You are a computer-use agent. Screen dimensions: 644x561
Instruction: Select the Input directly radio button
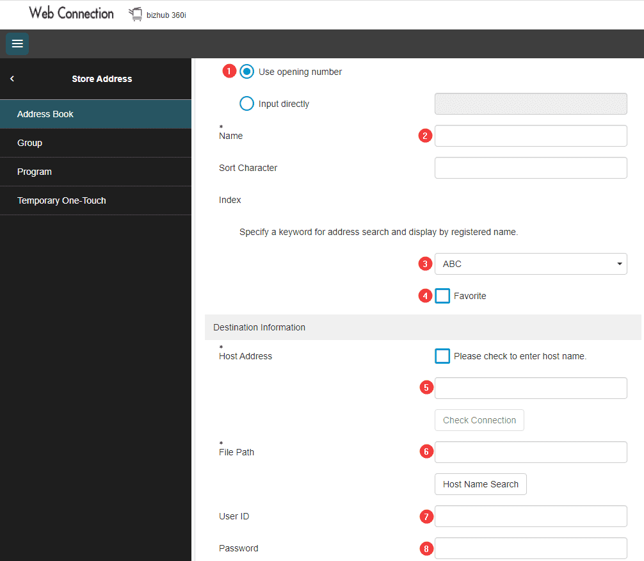click(246, 104)
